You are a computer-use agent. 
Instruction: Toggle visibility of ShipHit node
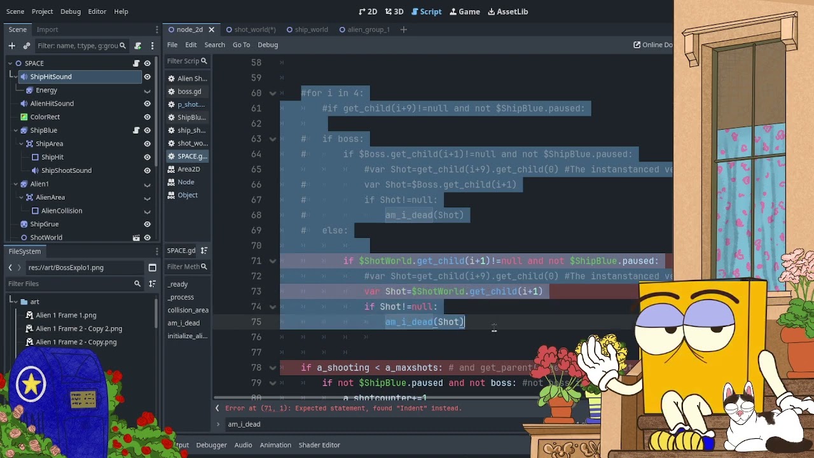point(147,157)
